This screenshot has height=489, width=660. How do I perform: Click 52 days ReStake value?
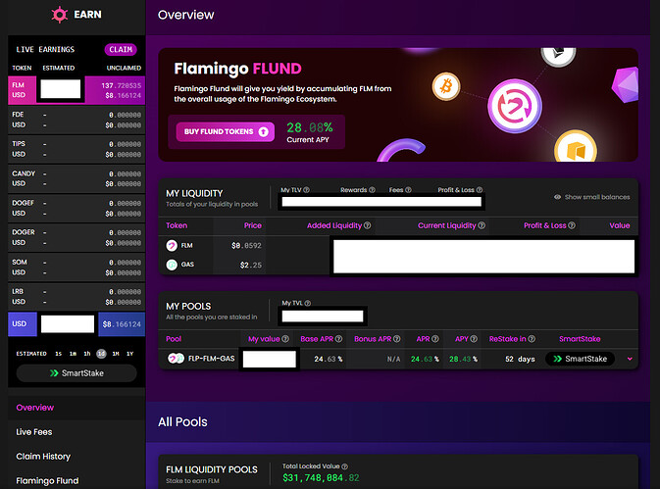pyautogui.click(x=520, y=359)
